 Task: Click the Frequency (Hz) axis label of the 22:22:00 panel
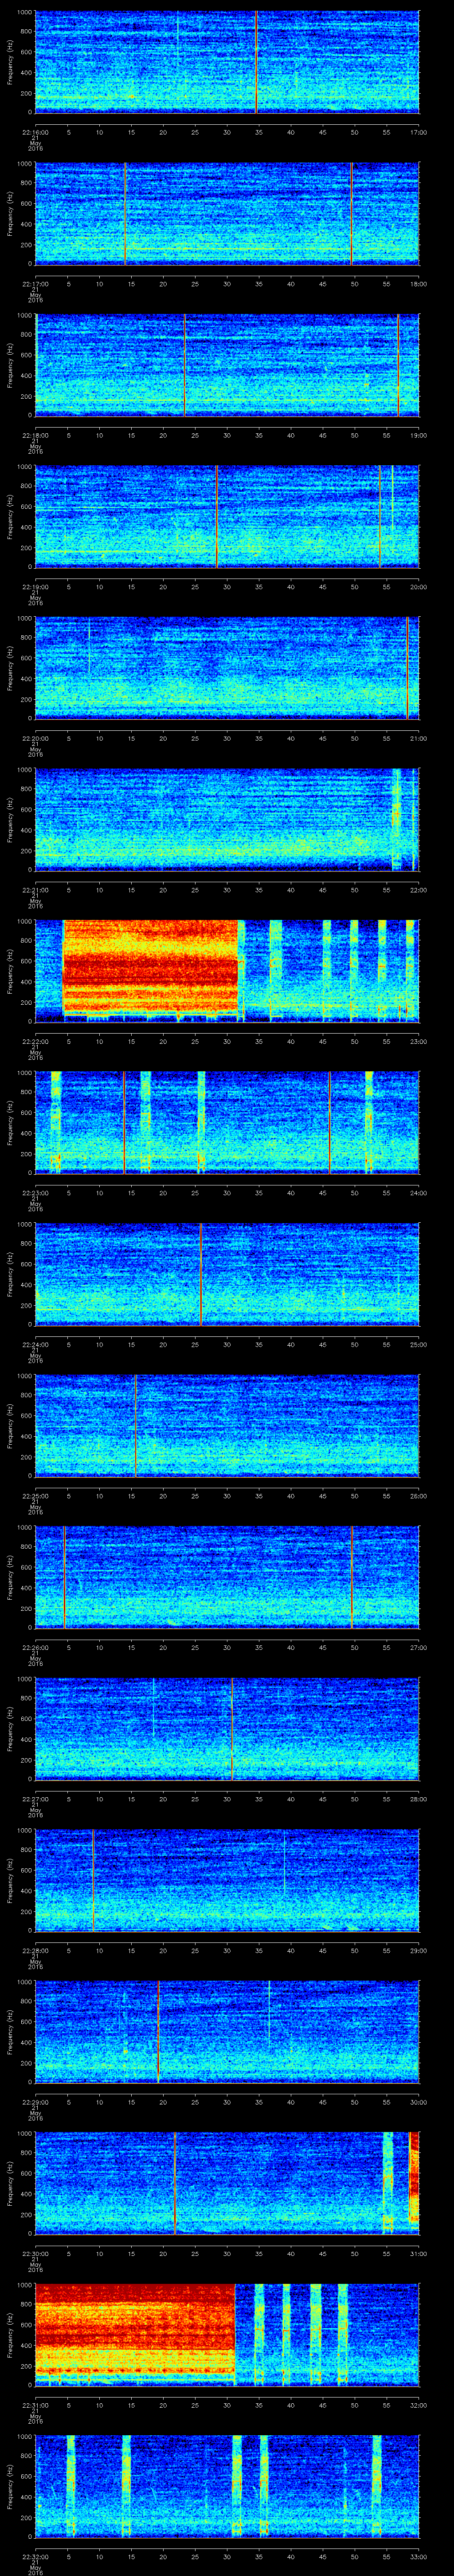(10, 970)
